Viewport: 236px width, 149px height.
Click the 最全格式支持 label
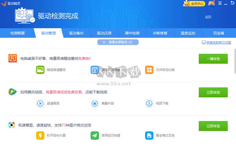pos(165,136)
